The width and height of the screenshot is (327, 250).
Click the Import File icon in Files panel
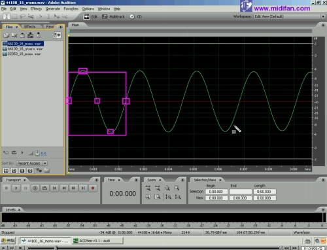click(7, 35)
